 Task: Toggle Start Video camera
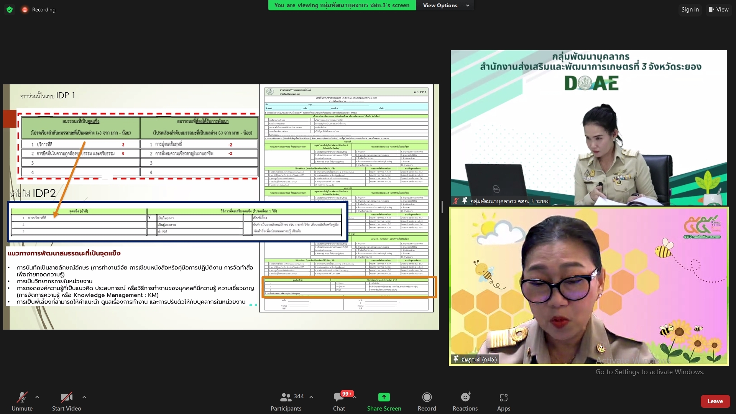coord(66,397)
